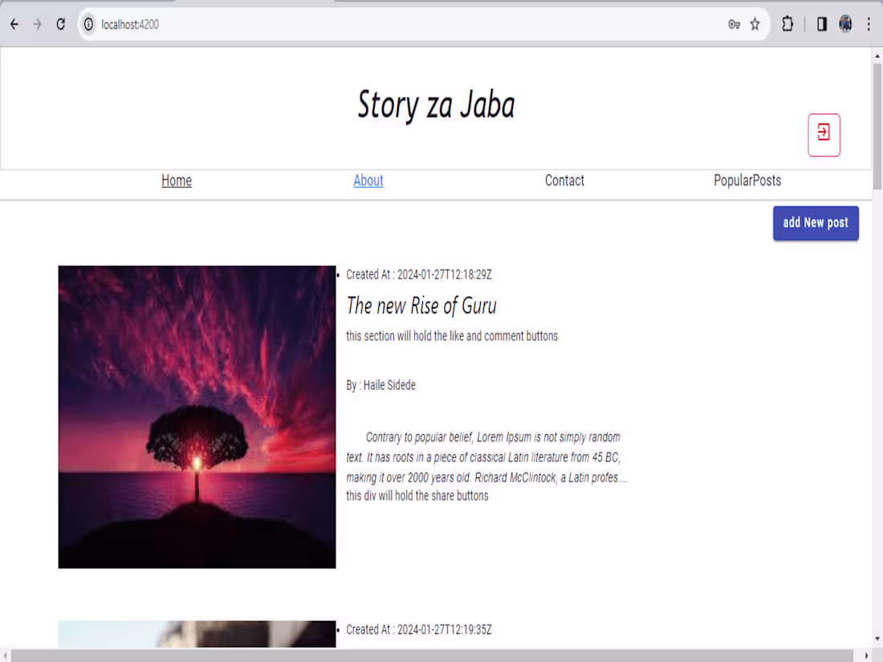This screenshot has width=883, height=662.
Task: Click the purple tree post image
Action: (x=197, y=416)
